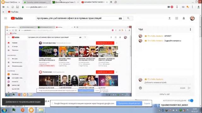Open the account avatar in YouTube header
The image size is (202, 113).
tap(192, 18)
